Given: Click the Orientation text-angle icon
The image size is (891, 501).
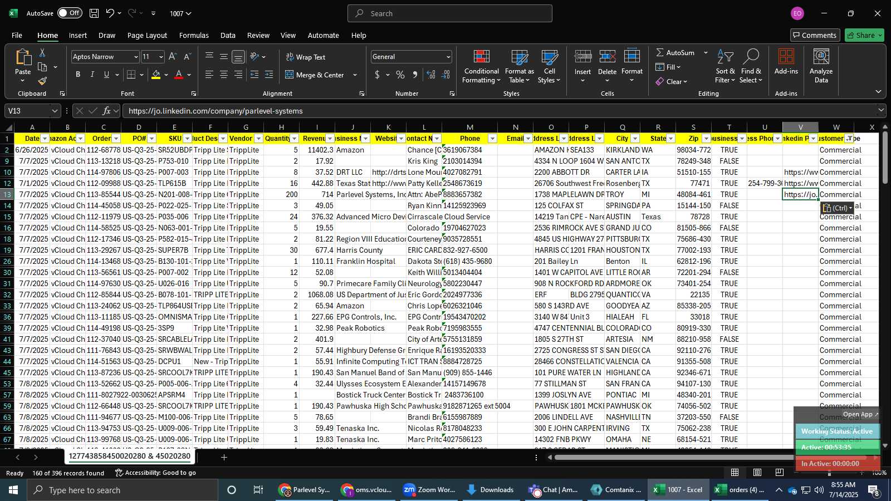Looking at the screenshot, I should [254, 57].
